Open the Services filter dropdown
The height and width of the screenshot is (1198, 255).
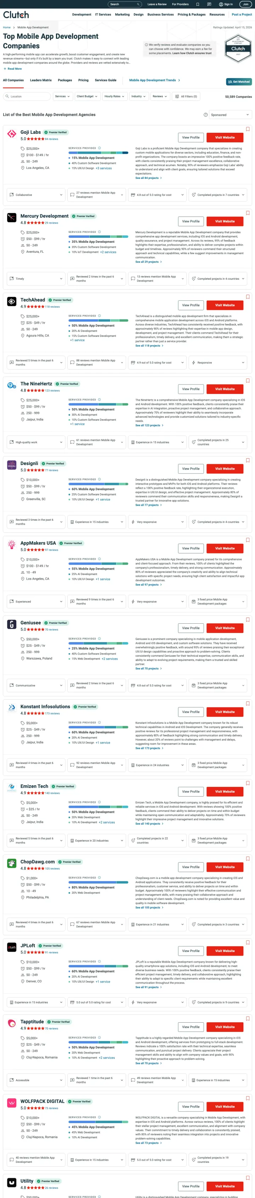pos(63,96)
